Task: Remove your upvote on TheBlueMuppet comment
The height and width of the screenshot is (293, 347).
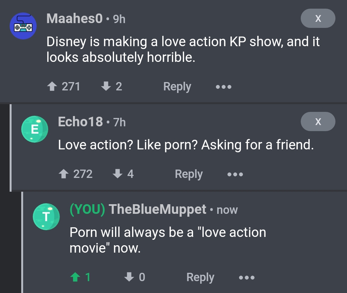Action: [75, 277]
